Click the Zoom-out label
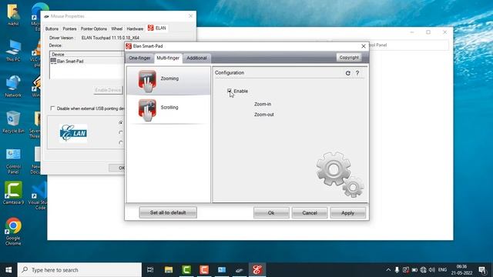Viewport: 493px width, 277px height. [x=263, y=115]
